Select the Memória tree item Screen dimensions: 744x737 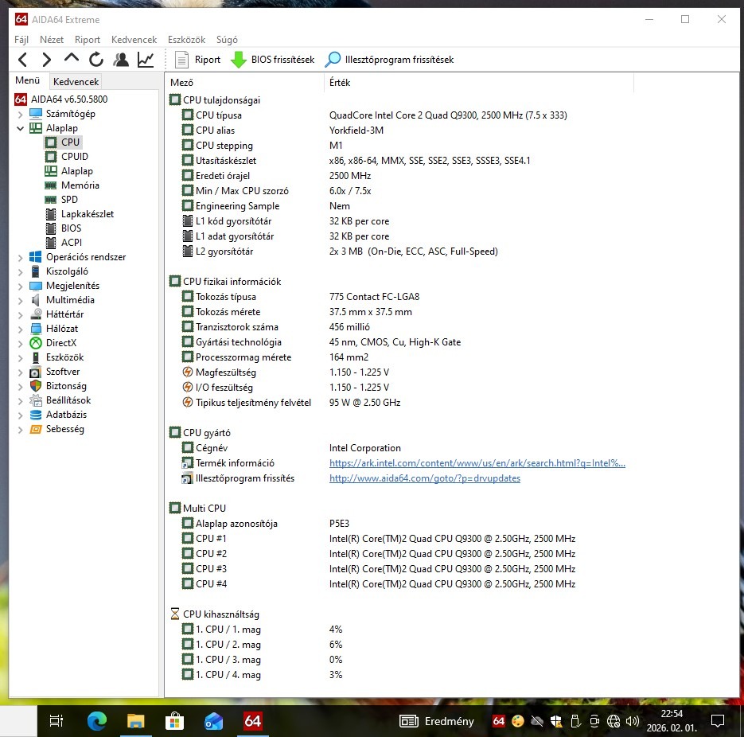pos(80,185)
